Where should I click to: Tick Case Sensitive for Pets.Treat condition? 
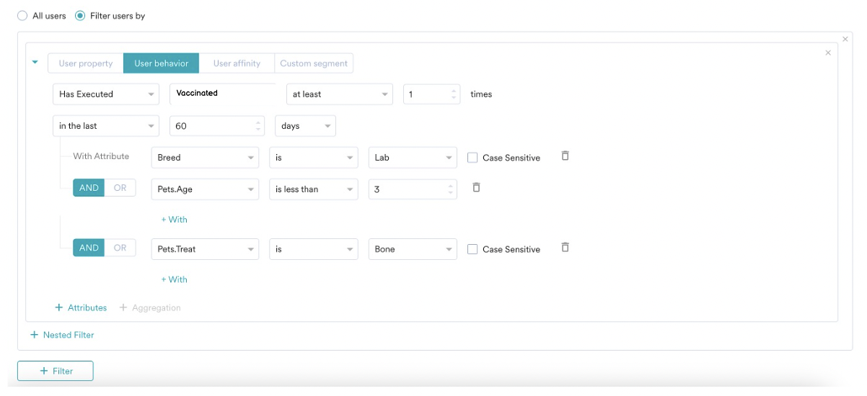(x=473, y=249)
